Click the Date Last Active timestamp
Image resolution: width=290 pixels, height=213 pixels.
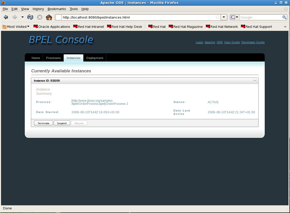(231, 112)
